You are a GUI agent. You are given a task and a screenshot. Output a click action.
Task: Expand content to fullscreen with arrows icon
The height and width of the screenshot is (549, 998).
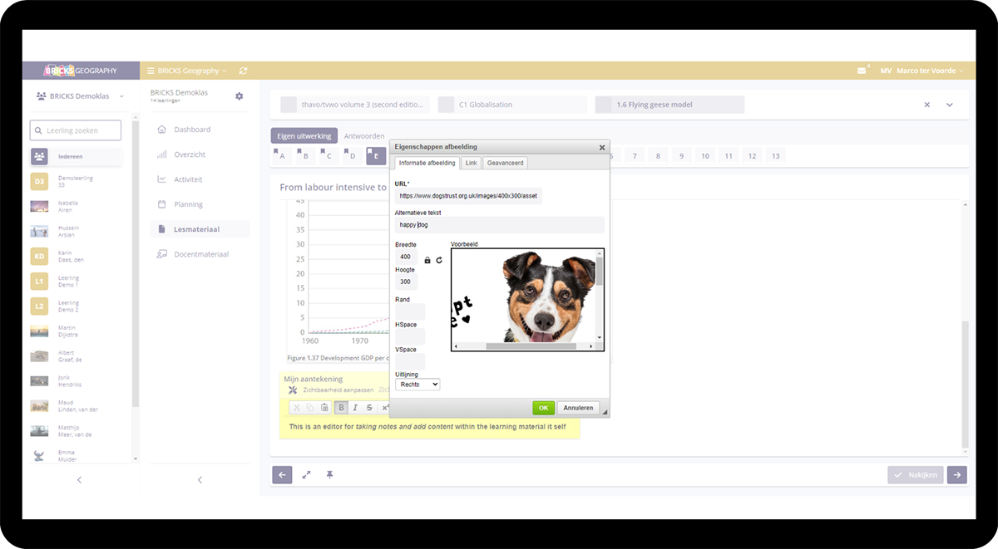(x=306, y=474)
